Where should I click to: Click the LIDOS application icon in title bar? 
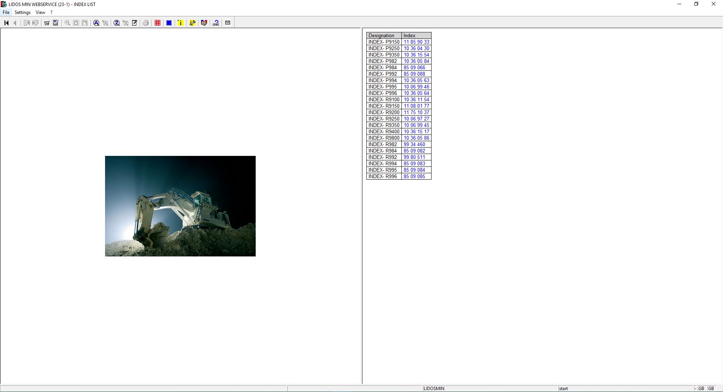point(4,4)
